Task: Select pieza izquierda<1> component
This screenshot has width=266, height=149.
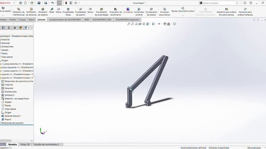Action: tap(17, 67)
